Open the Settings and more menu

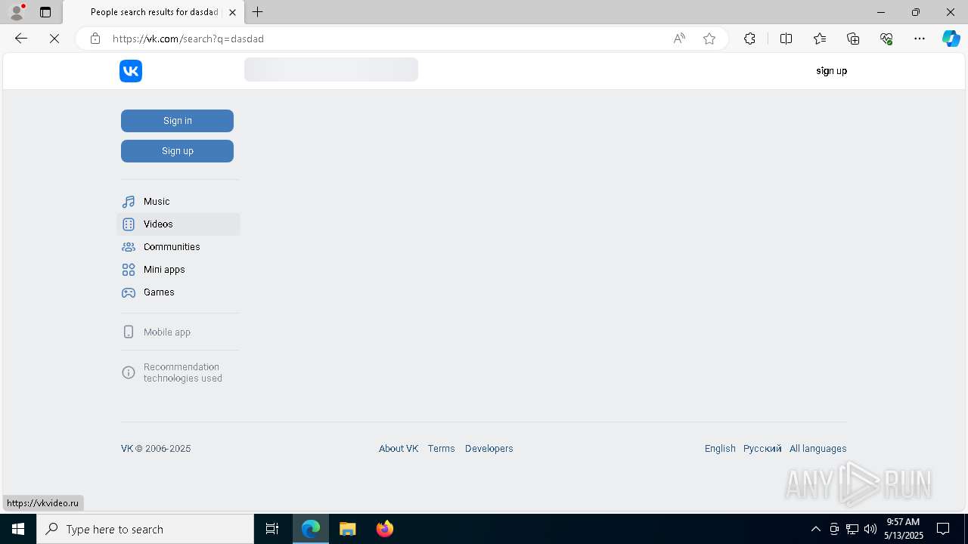[x=920, y=39]
